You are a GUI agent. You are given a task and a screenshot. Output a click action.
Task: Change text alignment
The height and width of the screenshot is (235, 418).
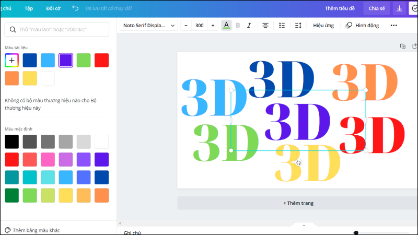point(265,25)
